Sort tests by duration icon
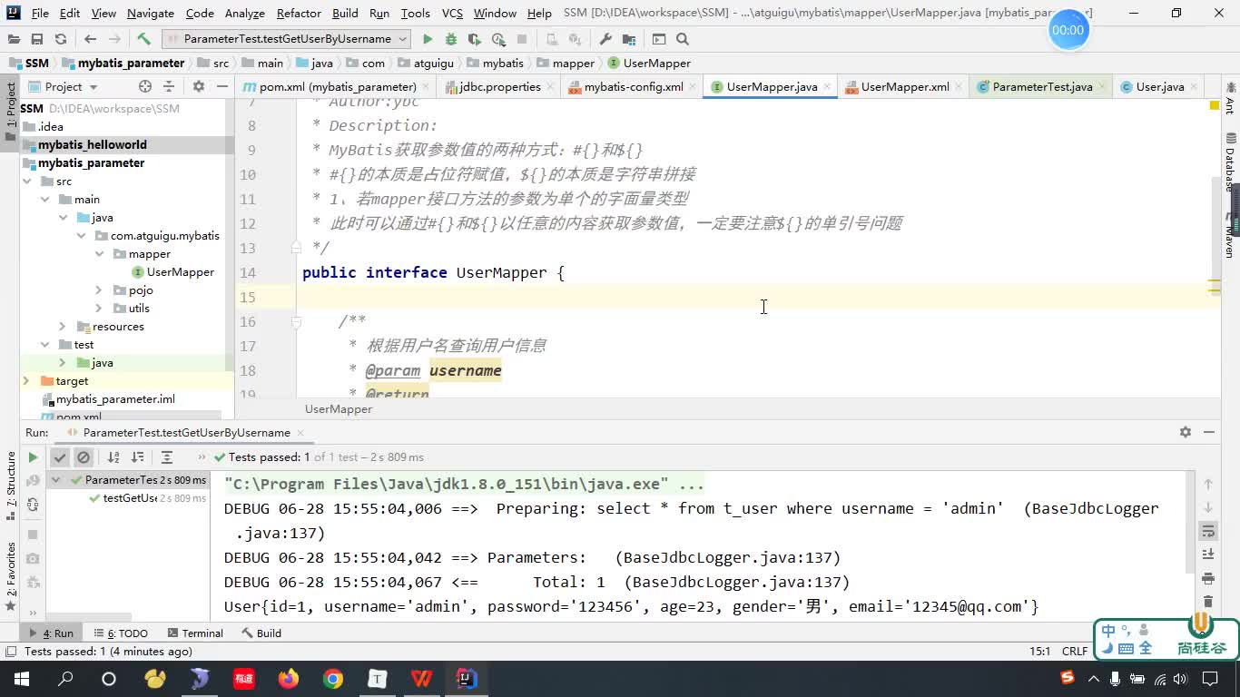Viewport: 1240px width, 697px height. (x=137, y=457)
